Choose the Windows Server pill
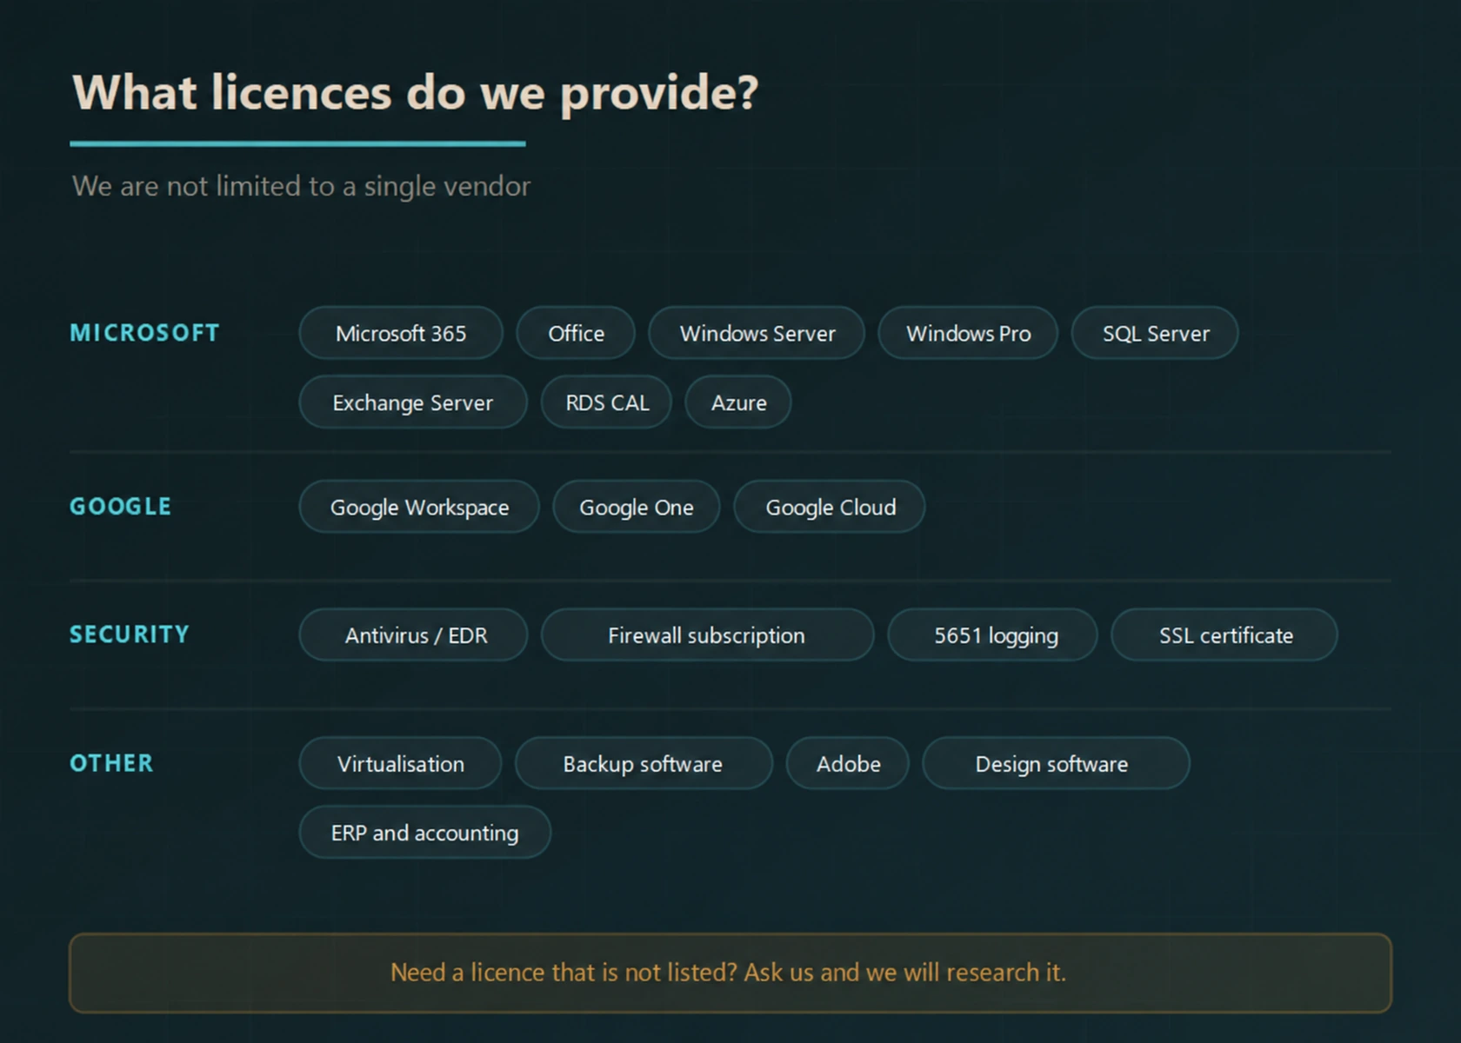1461x1043 pixels. pos(757,333)
